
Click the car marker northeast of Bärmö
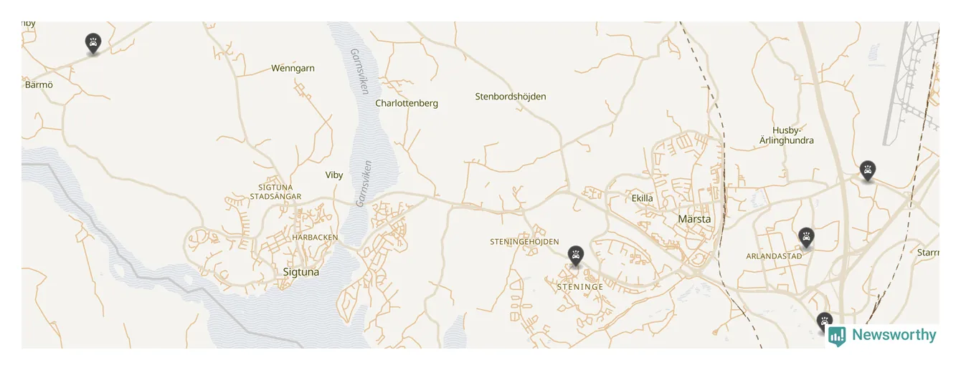[x=93, y=43]
